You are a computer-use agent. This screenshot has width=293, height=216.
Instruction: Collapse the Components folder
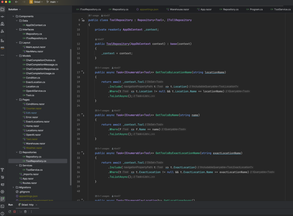point(13,16)
